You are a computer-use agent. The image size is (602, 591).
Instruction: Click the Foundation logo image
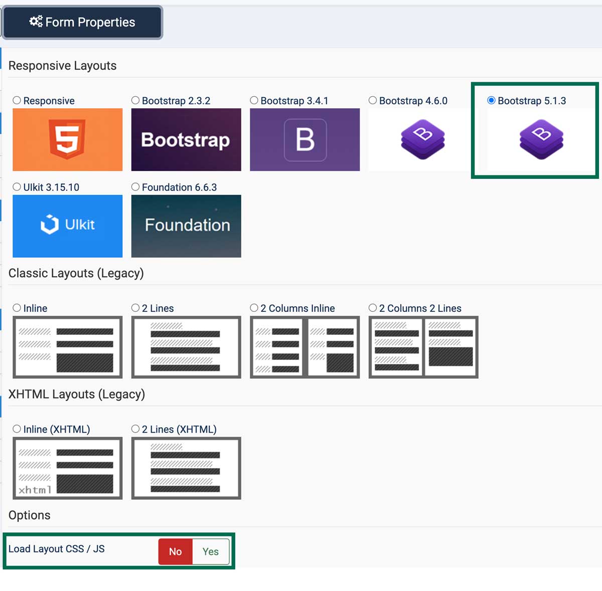coord(186,226)
